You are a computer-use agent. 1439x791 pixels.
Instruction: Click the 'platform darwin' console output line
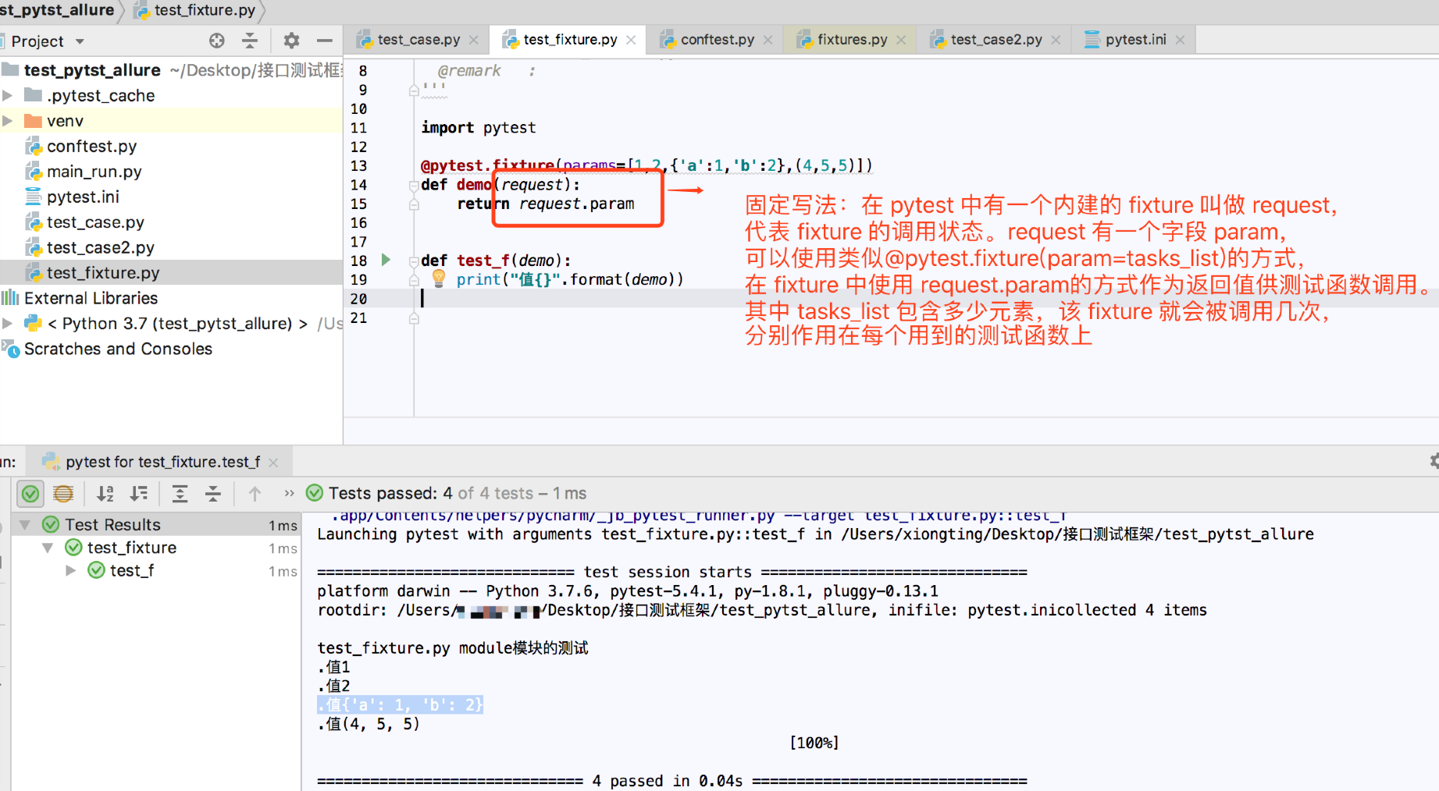pos(628,591)
